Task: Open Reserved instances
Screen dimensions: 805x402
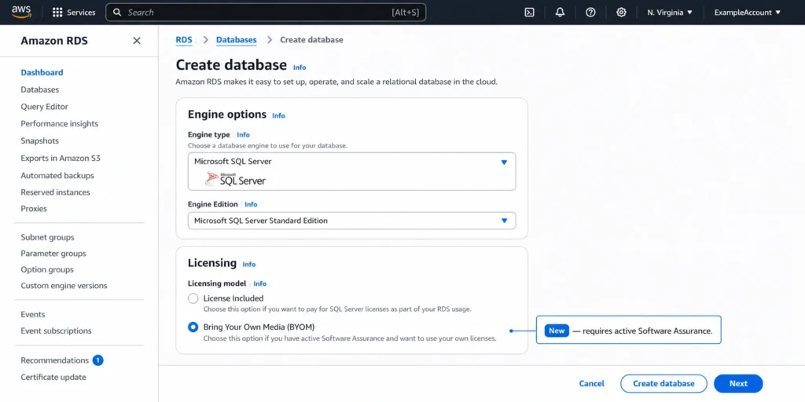Action: pos(56,192)
